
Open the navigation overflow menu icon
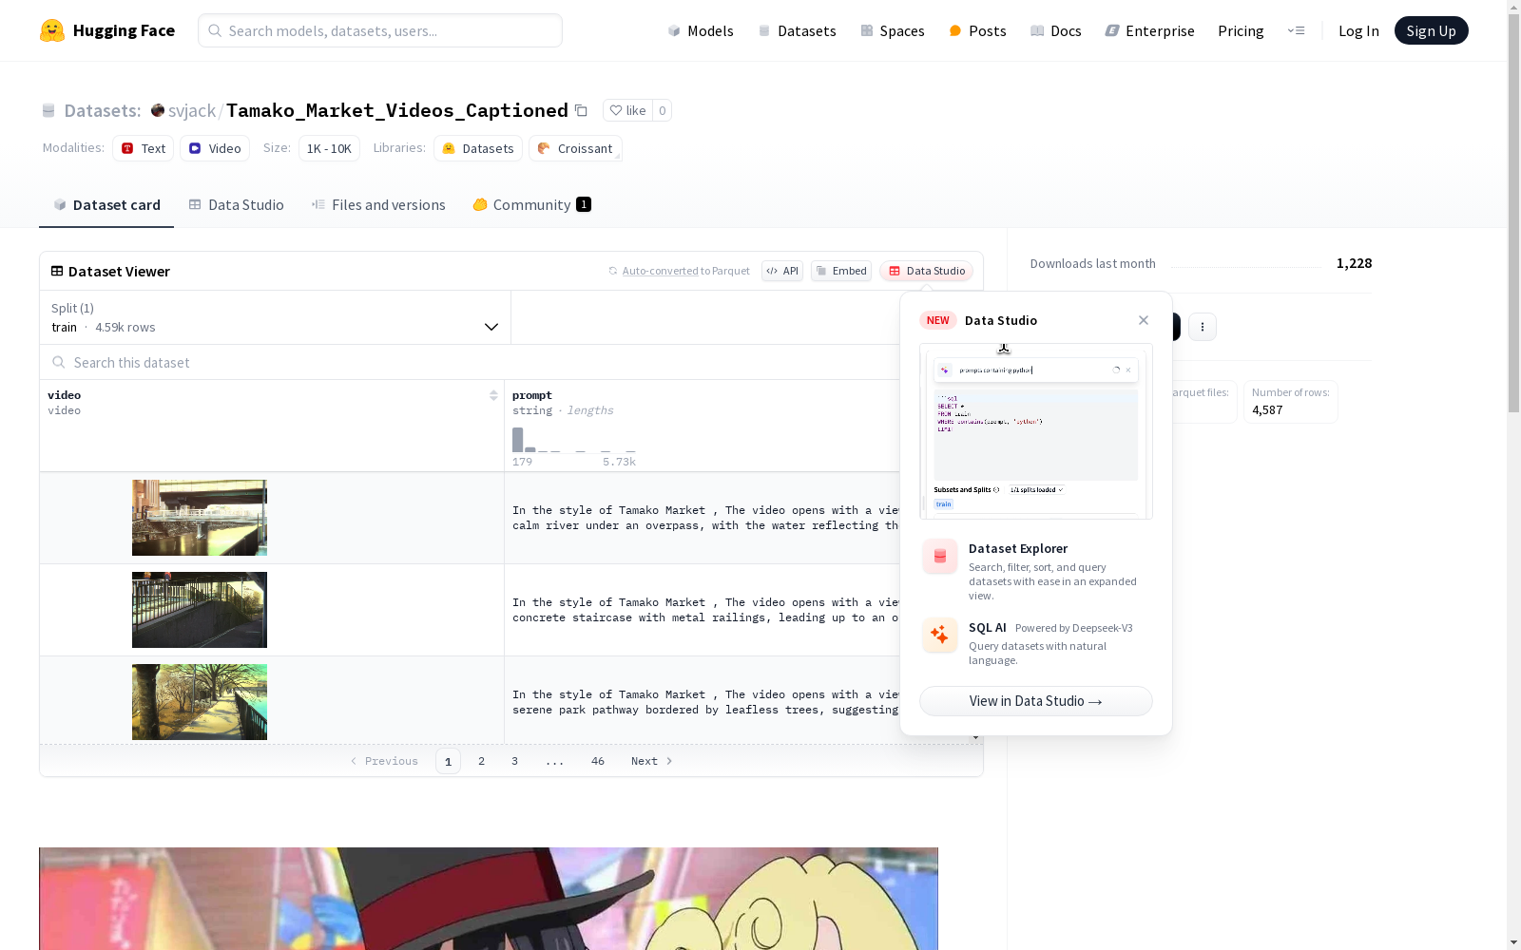click(1296, 30)
